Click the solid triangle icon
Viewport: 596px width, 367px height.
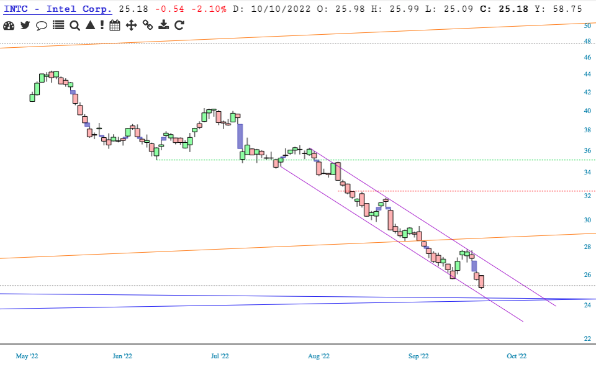pyautogui.click(x=90, y=25)
